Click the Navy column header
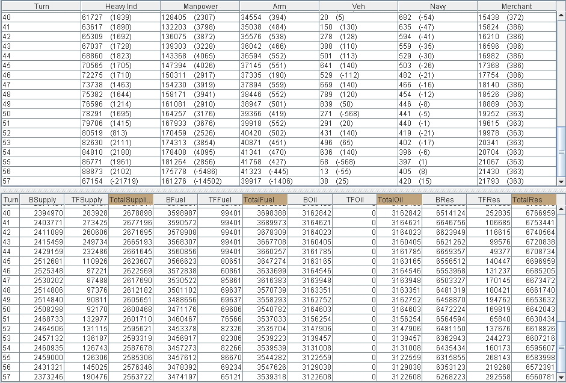 pyautogui.click(x=437, y=6)
